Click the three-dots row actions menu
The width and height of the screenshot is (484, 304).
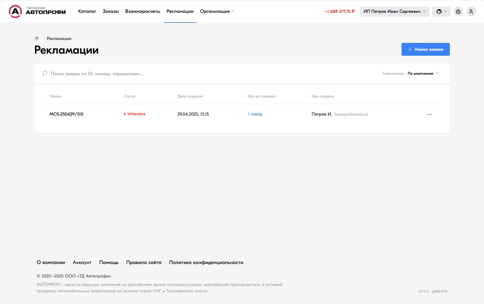point(429,114)
